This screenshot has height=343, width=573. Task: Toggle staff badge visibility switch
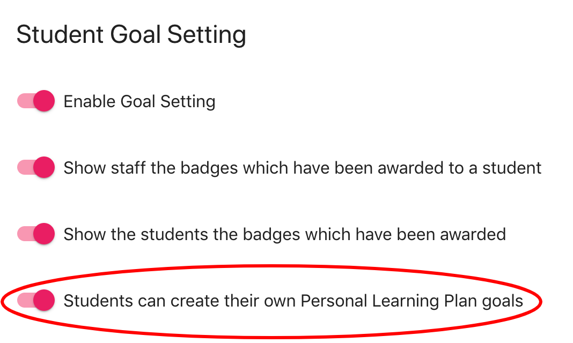(x=36, y=168)
